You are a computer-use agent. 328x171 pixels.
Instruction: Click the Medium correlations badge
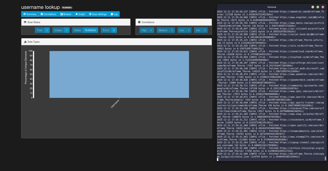click(166, 30)
